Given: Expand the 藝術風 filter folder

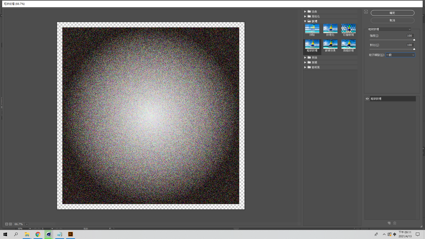Looking at the screenshot, I should [305, 67].
